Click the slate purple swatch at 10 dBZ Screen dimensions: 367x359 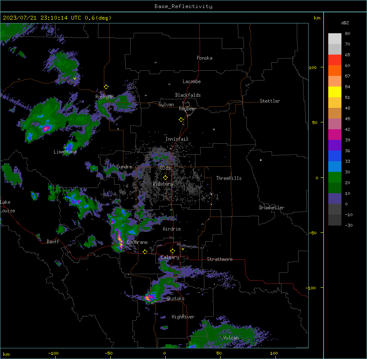pyautogui.click(x=335, y=199)
